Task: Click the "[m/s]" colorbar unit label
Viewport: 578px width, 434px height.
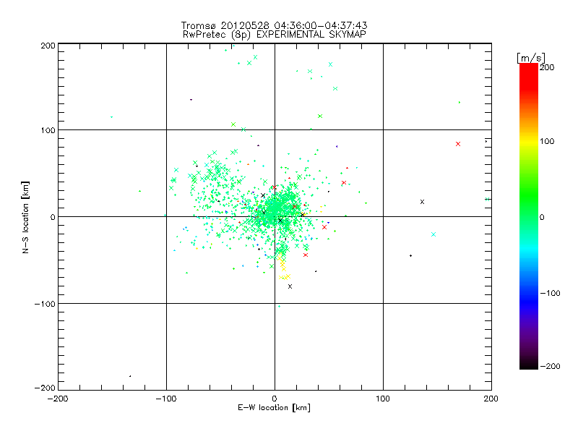Action: click(531, 58)
